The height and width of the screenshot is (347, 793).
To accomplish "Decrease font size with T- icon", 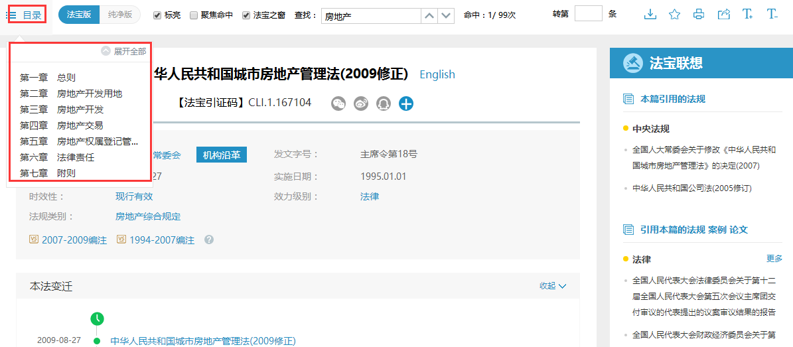I will 772,15.
